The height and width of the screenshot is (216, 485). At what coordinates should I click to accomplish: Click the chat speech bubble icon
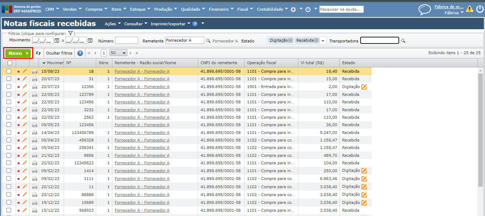[x=425, y=10]
